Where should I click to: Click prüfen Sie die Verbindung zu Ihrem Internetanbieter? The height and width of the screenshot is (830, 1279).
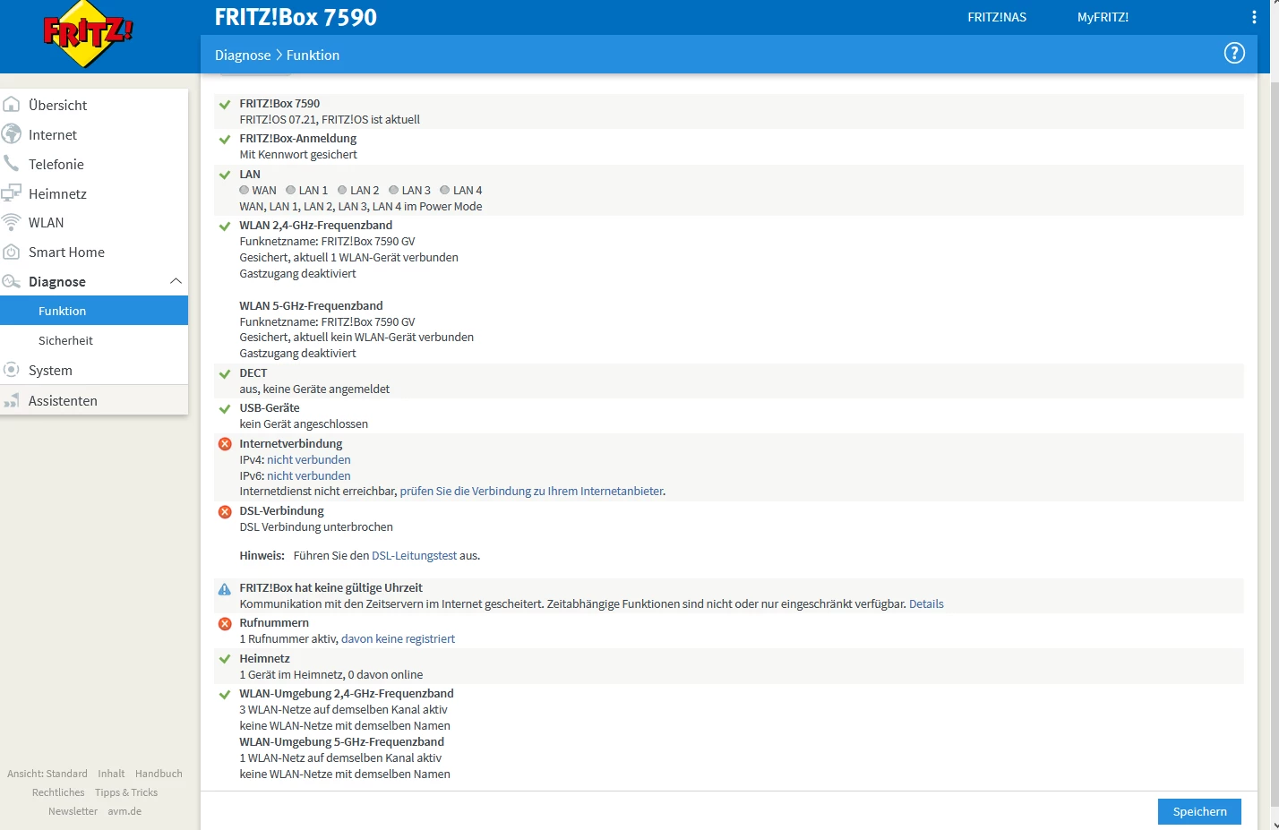coord(532,491)
